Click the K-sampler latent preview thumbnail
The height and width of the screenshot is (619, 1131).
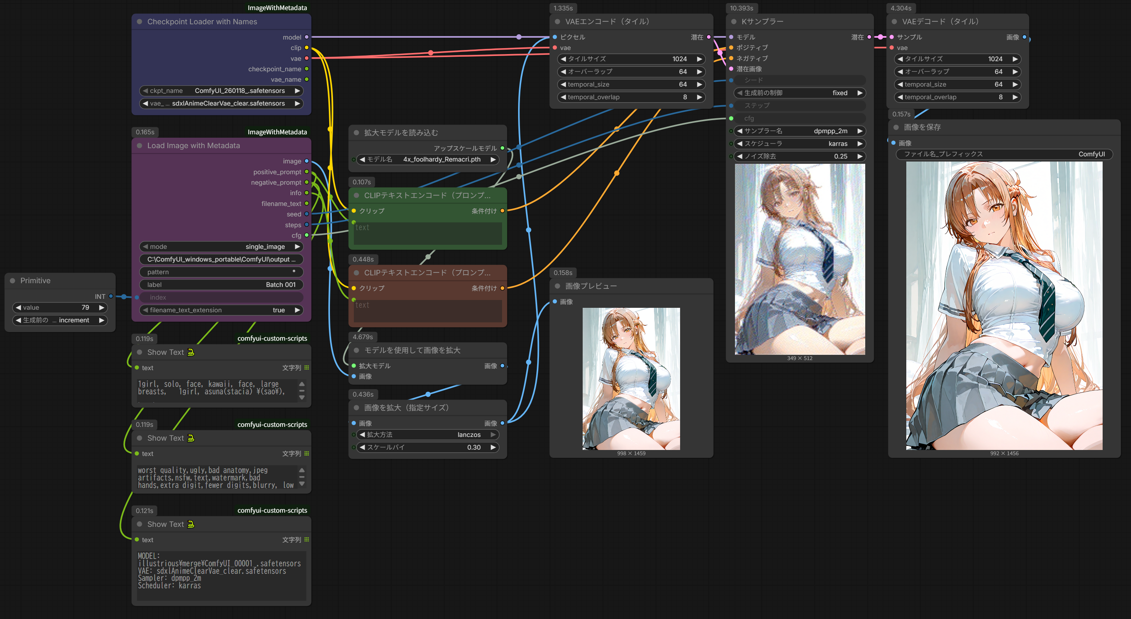point(800,259)
